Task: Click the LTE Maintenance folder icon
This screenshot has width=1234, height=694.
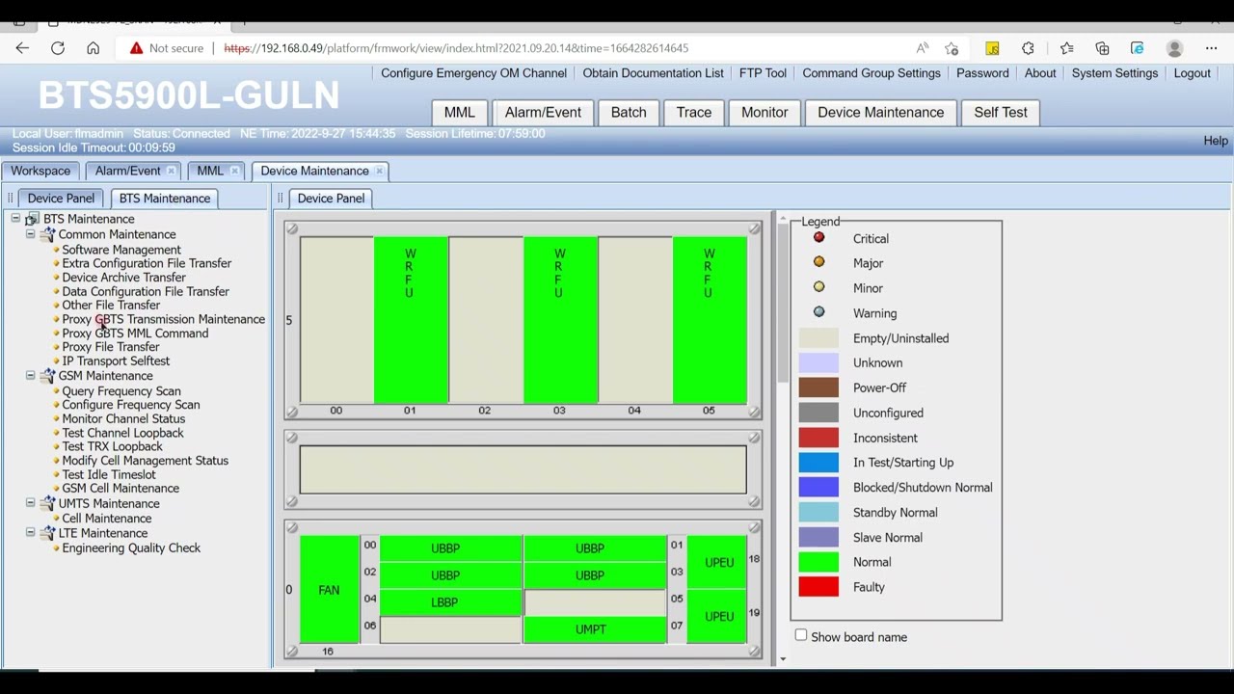Action: (x=47, y=533)
